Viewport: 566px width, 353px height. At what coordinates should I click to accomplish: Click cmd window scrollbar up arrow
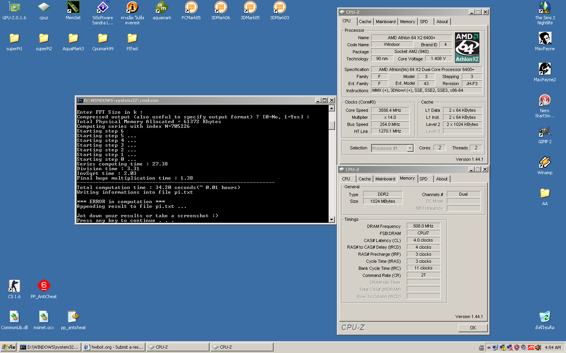[331, 108]
